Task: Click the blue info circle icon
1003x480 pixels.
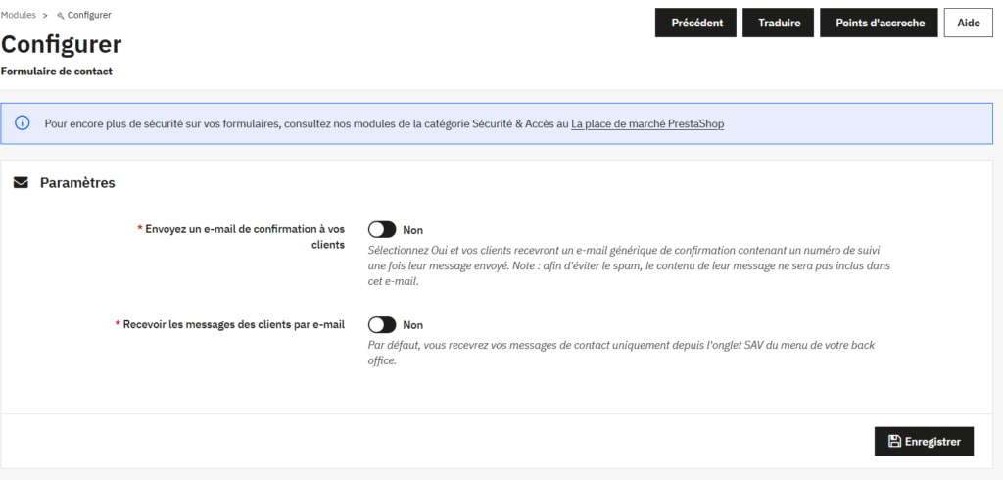Action: (x=23, y=123)
